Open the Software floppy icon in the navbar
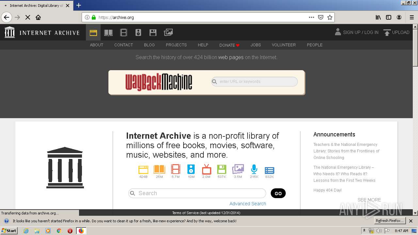418x235 pixels. (153, 32)
